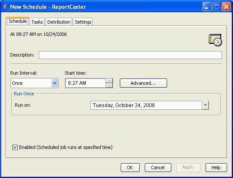The image size is (233, 178).
Task: Uncheck Enabled scheduled job checkbox
Action: [15, 147]
